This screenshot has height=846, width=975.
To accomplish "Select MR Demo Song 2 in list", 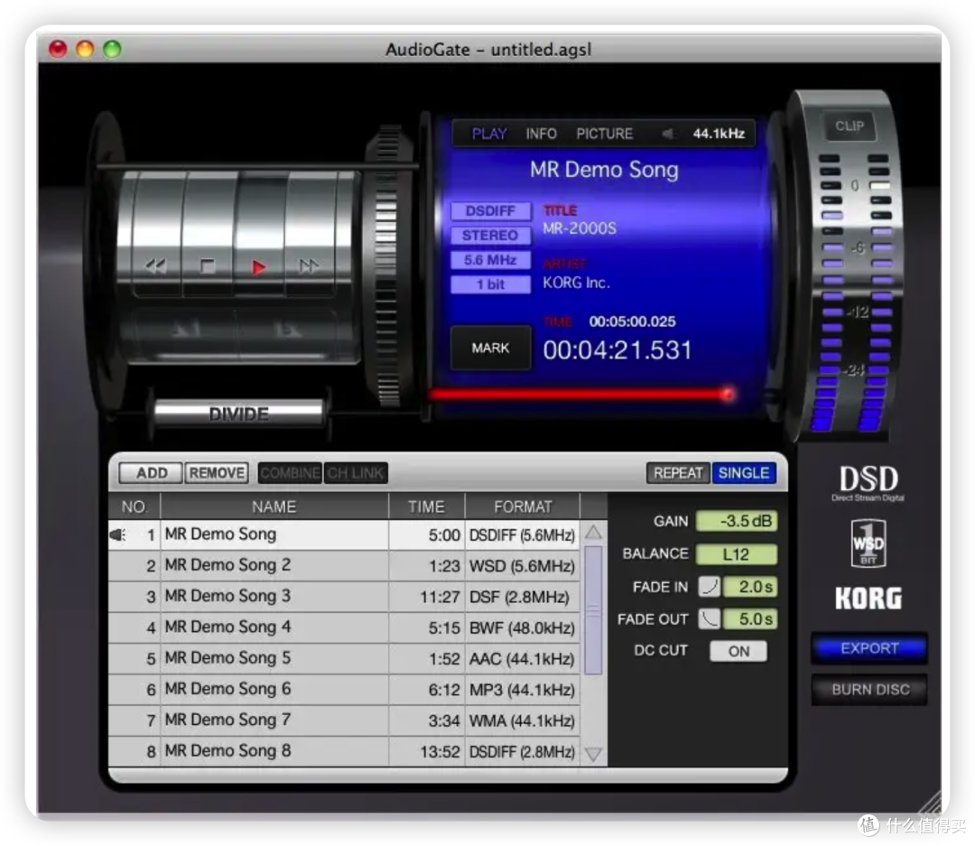I will (344, 565).
